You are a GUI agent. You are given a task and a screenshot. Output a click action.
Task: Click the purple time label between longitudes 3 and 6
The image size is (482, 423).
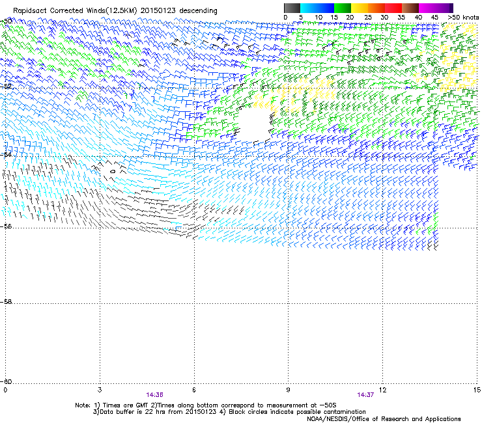[154, 395]
